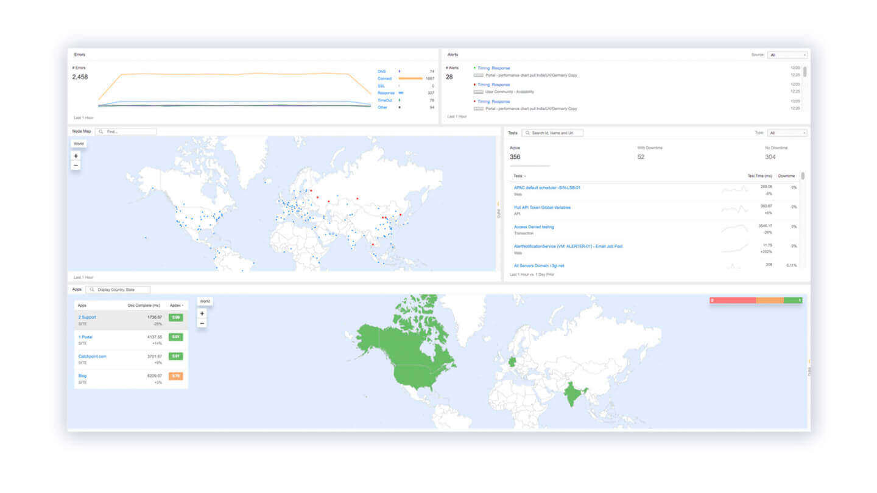
Task: Zoom in on the Node Map with plus icon
Action: click(x=76, y=156)
